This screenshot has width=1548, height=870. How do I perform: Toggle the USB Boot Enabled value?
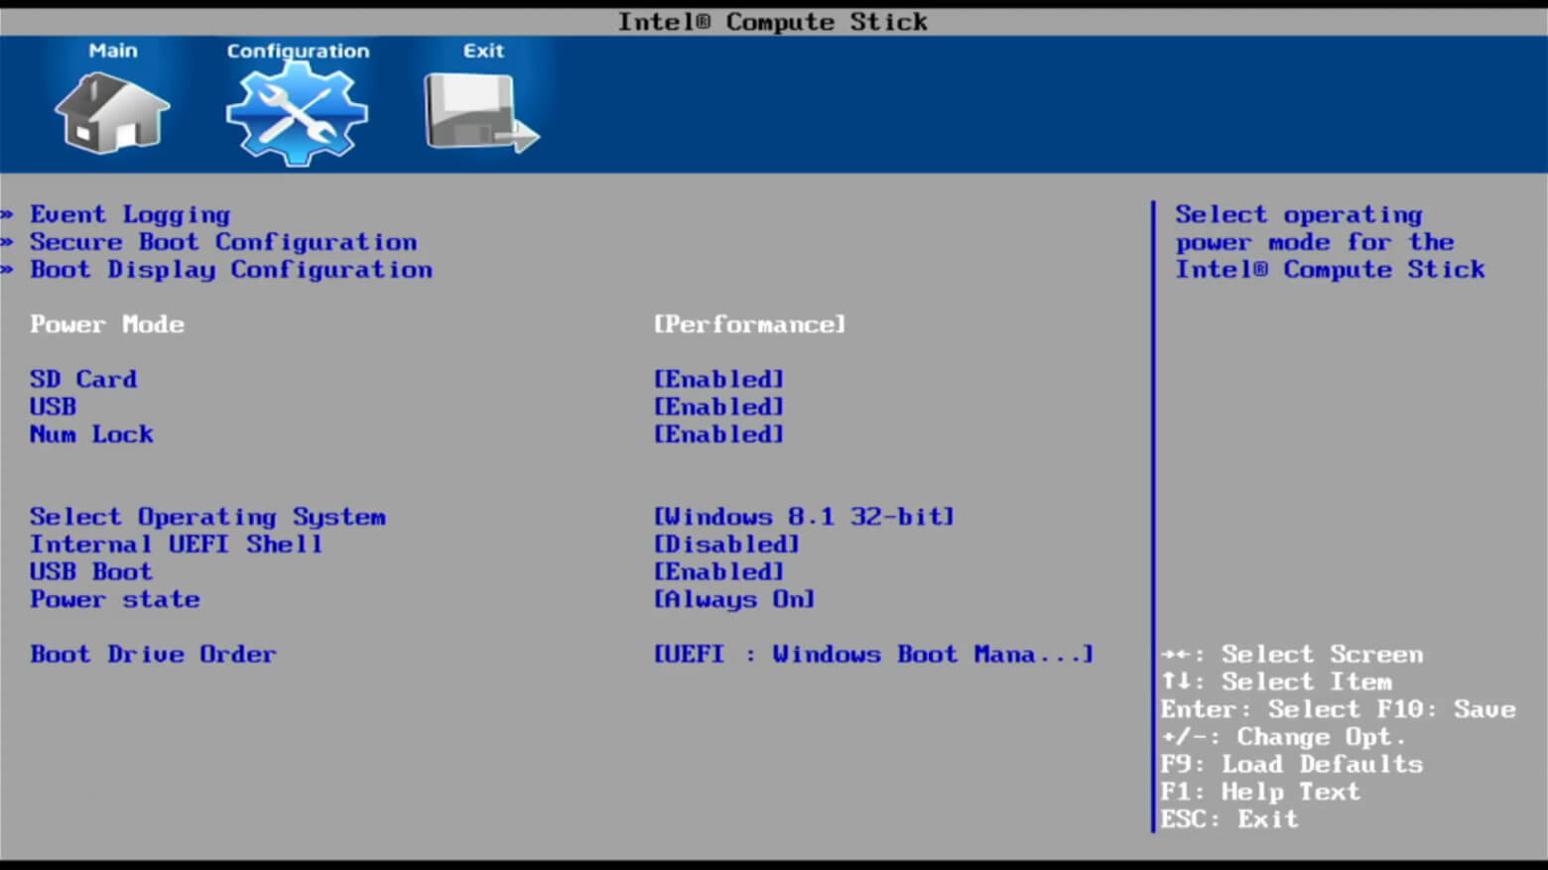point(718,572)
